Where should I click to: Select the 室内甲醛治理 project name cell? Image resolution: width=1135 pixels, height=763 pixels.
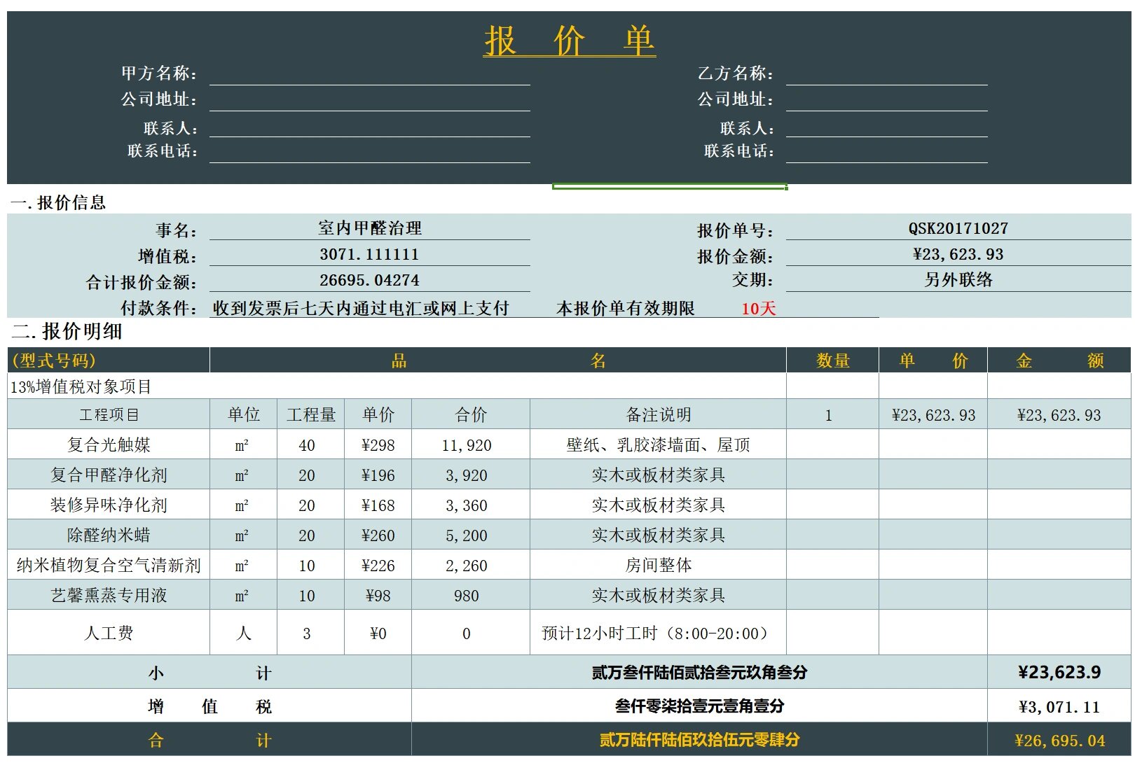click(367, 227)
